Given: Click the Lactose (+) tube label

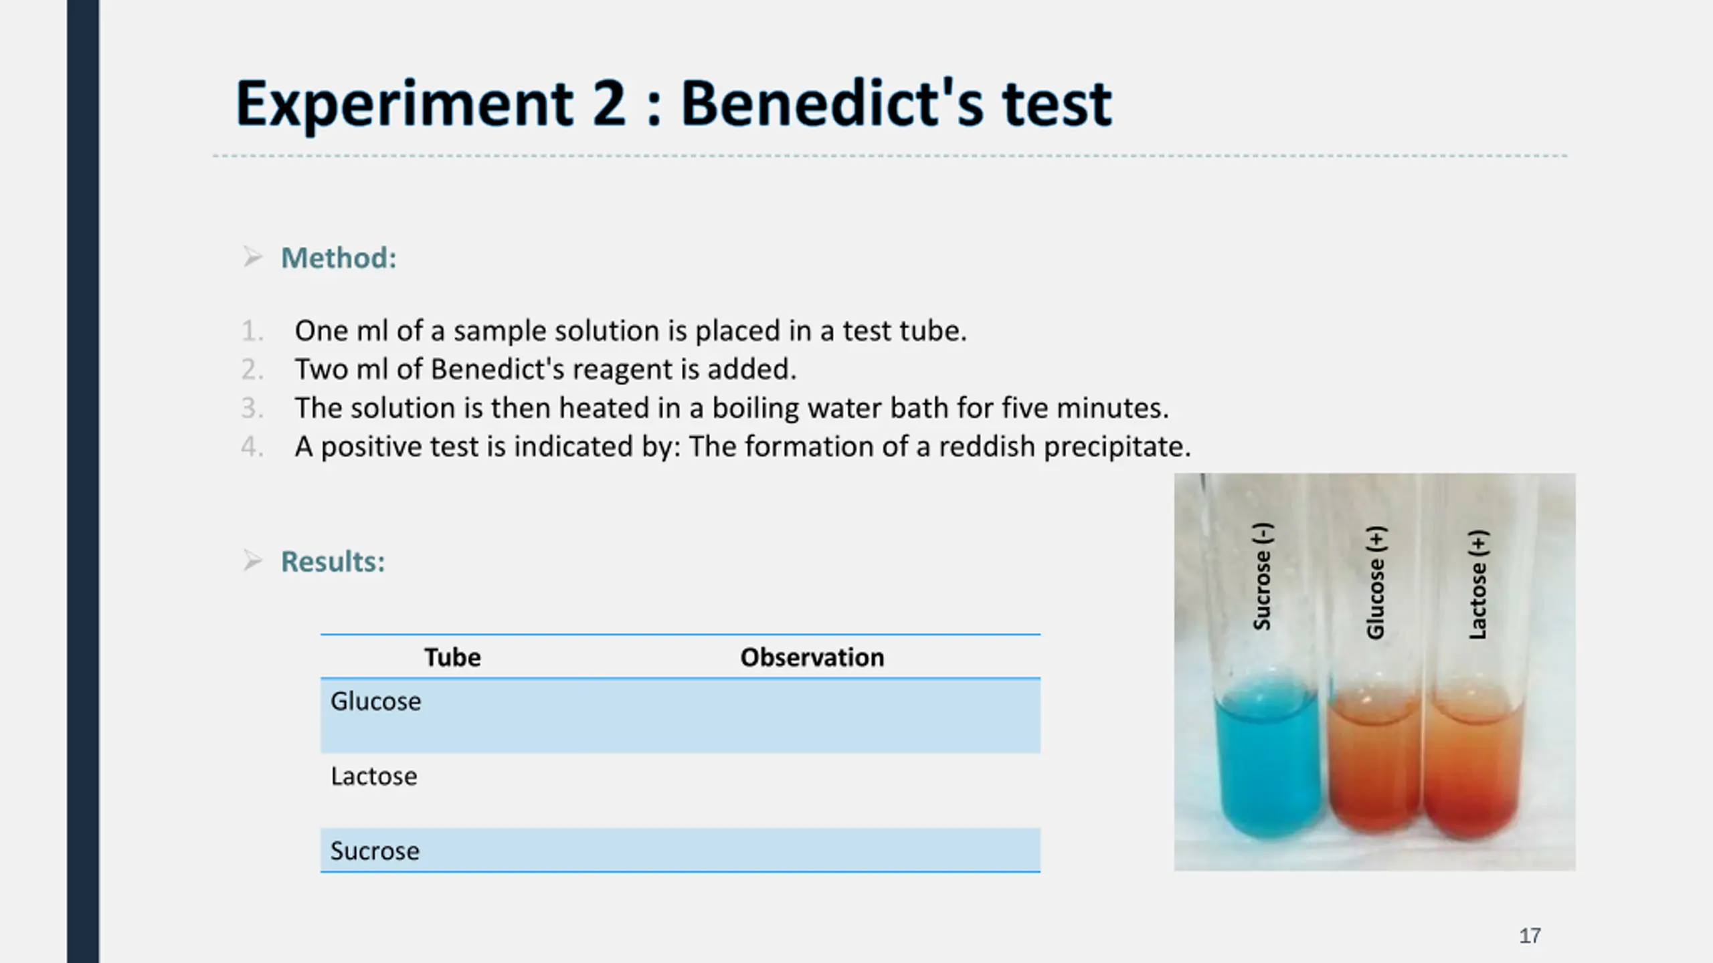Looking at the screenshot, I should coord(1478,584).
